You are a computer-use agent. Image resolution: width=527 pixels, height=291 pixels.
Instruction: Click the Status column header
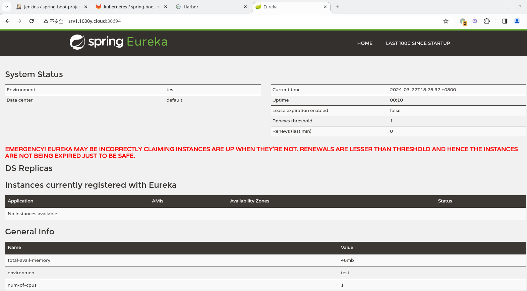[445, 201]
